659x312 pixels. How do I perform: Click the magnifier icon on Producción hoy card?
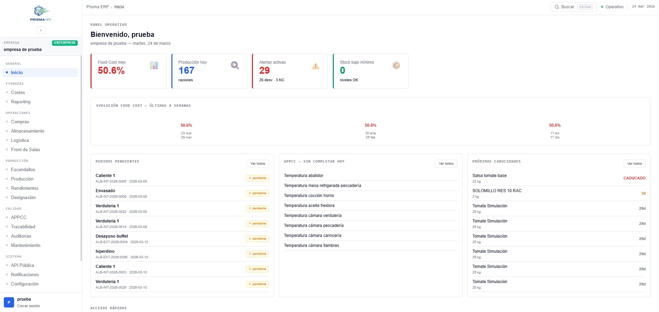[x=235, y=65]
